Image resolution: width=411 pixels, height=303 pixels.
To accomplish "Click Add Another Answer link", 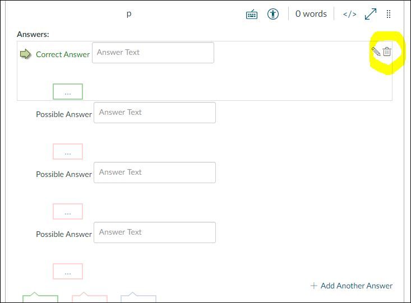I will click(352, 286).
